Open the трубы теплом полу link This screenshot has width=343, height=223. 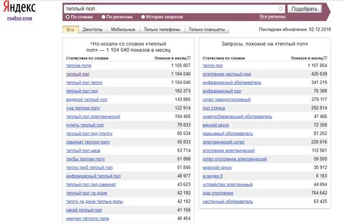coord(86,159)
